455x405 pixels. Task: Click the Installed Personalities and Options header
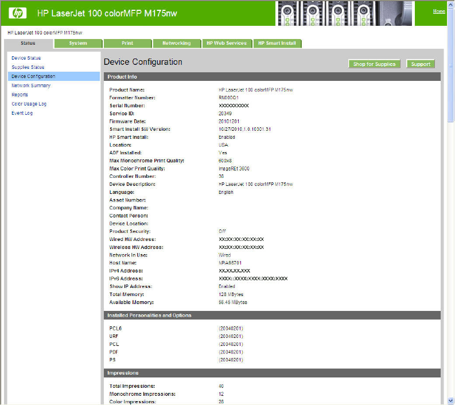click(x=272, y=316)
